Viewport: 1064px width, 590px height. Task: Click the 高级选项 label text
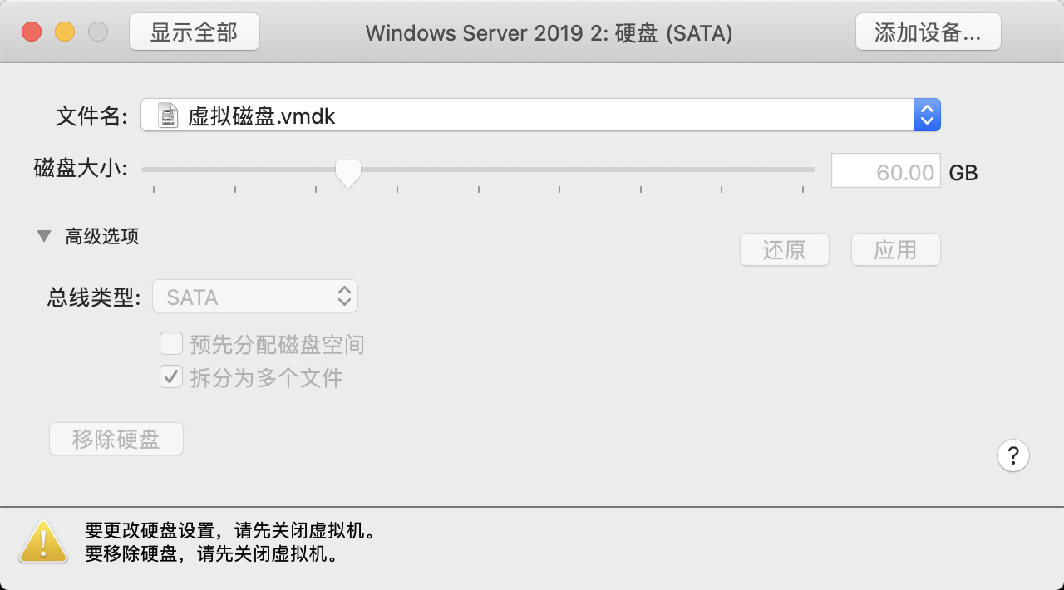[x=102, y=236]
